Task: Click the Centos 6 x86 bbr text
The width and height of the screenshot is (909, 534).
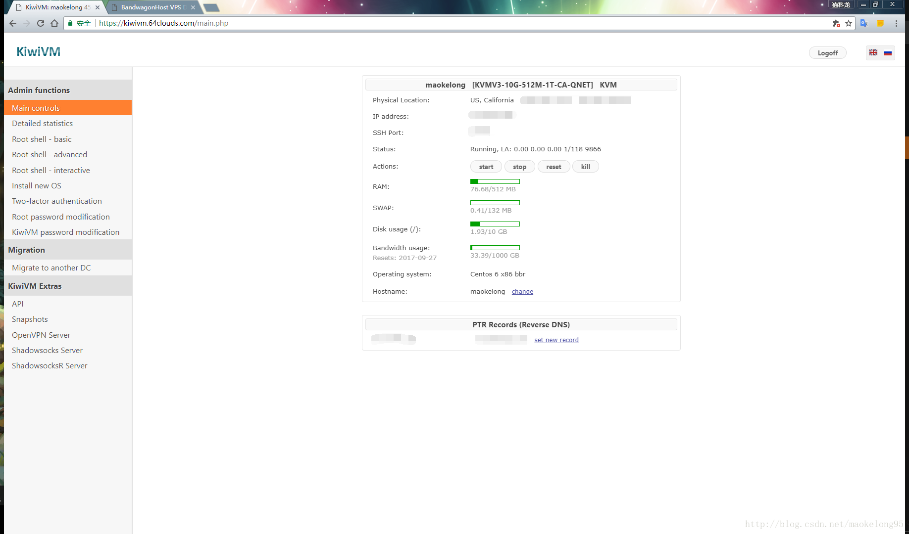Action: [x=498, y=274]
